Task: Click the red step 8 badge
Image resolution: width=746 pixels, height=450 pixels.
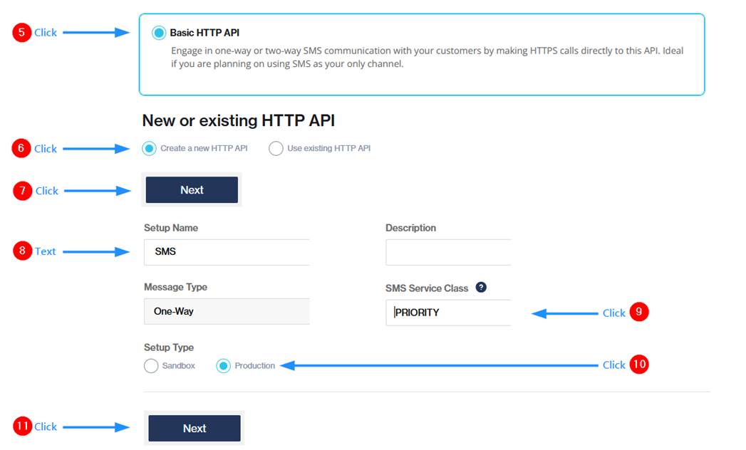Action: [x=23, y=251]
